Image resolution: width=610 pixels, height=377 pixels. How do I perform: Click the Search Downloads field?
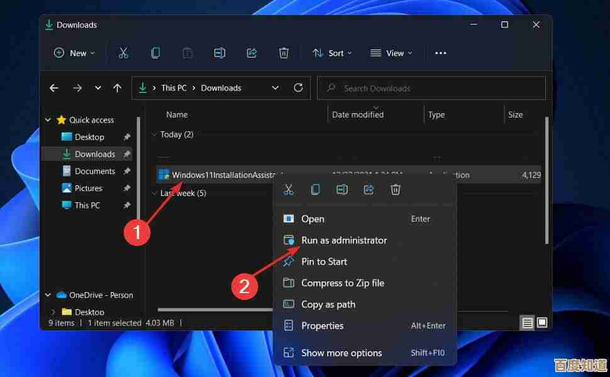(431, 89)
